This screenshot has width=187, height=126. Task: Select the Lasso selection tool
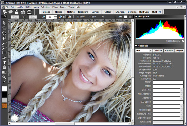pyautogui.click(x=4, y=33)
